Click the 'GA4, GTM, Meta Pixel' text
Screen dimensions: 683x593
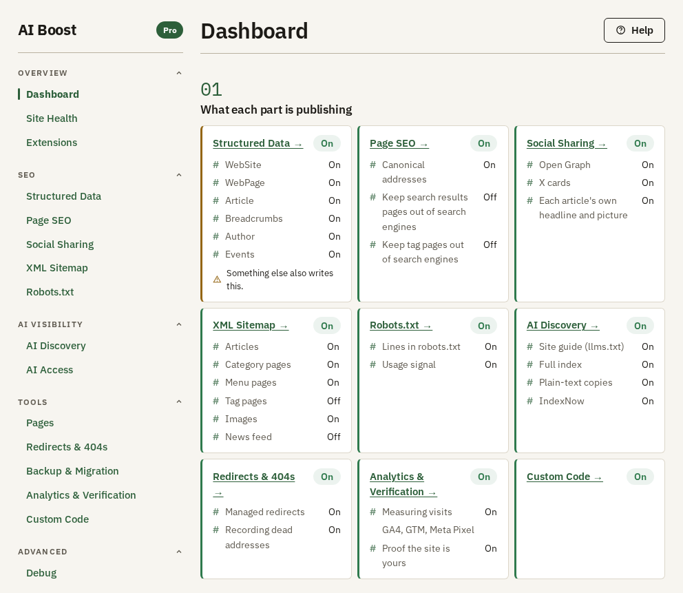(428, 530)
